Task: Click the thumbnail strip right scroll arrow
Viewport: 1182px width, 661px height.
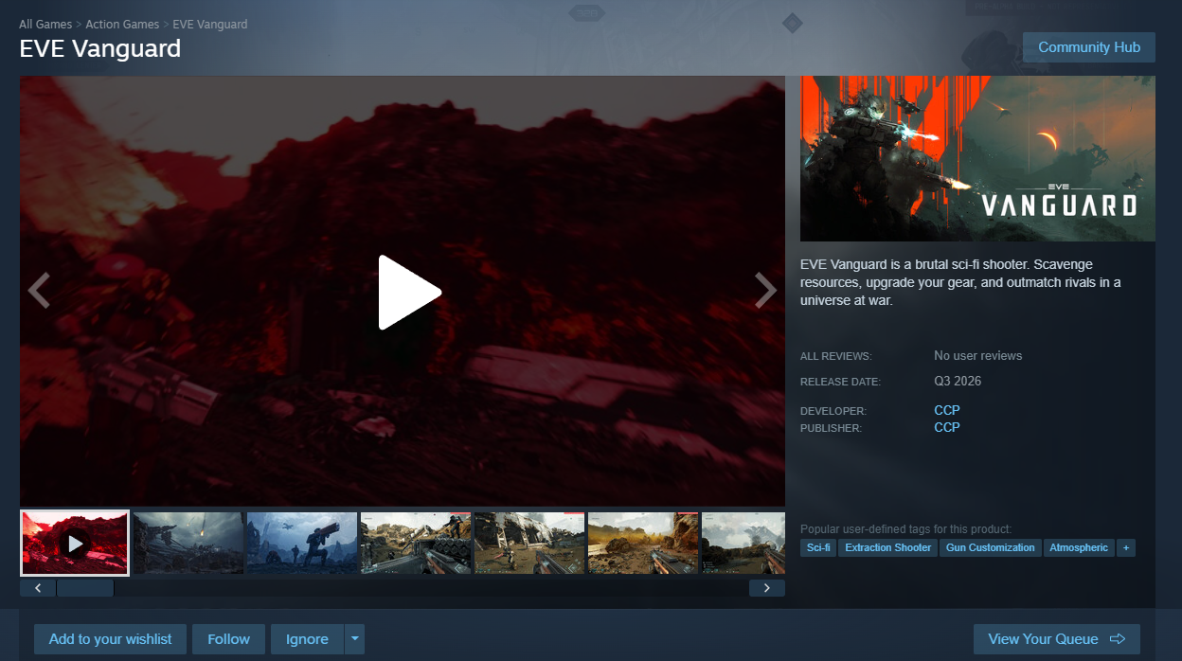Action: tap(767, 588)
